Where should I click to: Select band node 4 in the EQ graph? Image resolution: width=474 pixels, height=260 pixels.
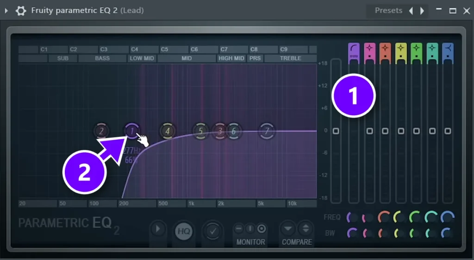167,131
